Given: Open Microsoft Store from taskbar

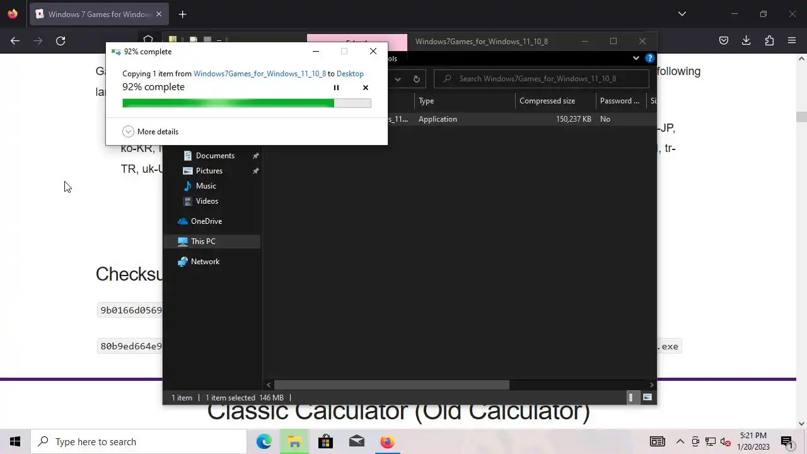Looking at the screenshot, I should click(325, 441).
